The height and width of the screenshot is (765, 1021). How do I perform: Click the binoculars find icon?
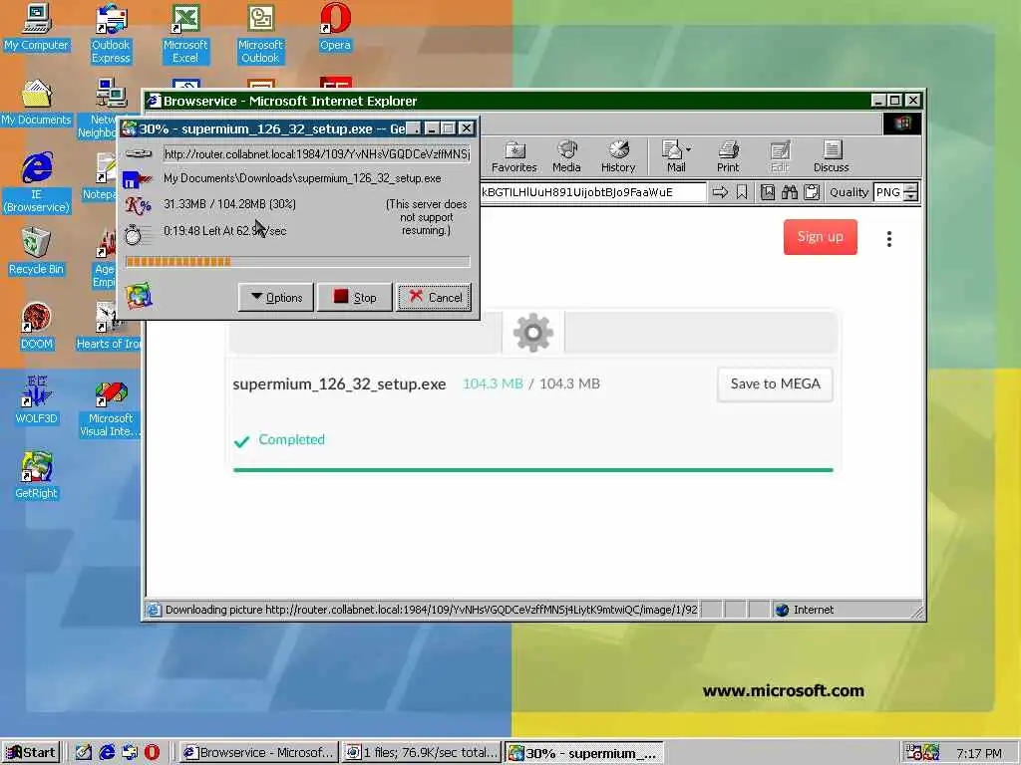tap(790, 192)
